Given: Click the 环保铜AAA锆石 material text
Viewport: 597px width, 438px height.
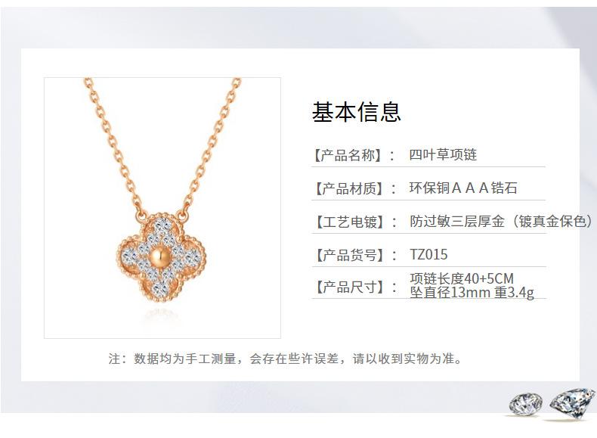Looking at the screenshot, I should [x=463, y=188].
